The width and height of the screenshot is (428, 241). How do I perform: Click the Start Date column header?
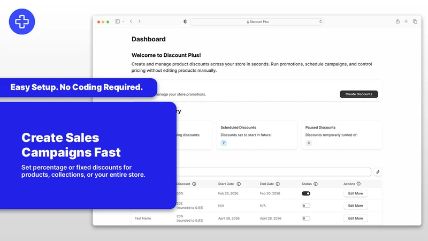226,184
